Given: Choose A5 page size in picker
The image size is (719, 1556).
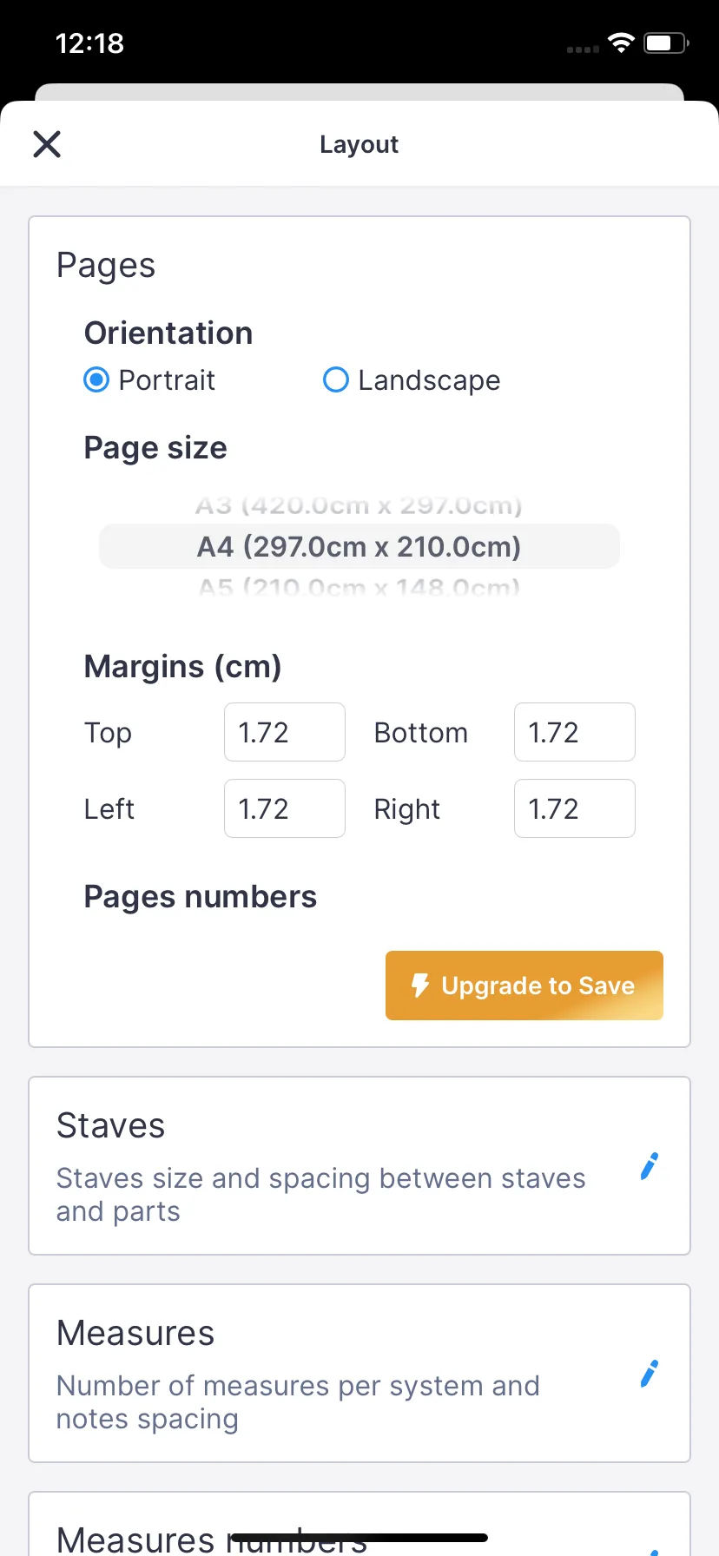Looking at the screenshot, I should coord(359,587).
